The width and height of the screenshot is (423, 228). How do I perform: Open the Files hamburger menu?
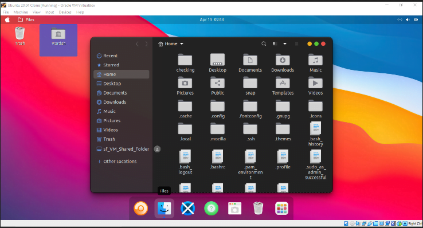296,44
